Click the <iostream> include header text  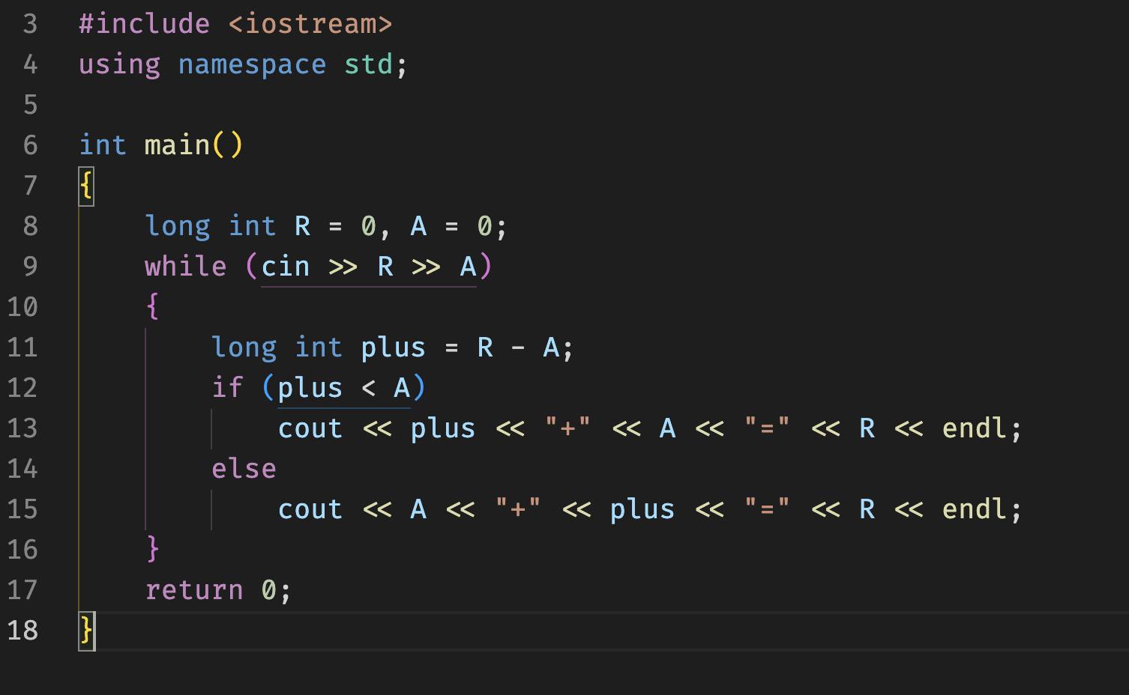point(310,24)
